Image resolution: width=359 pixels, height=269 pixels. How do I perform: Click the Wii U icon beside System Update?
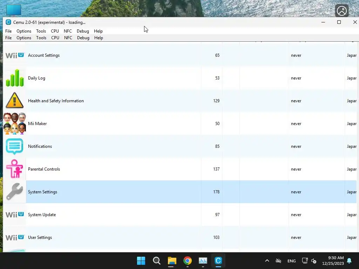(15, 215)
